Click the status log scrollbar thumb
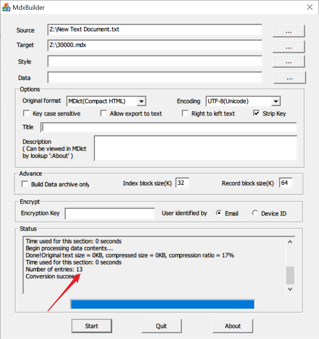Image resolution: width=319 pixels, height=339 pixels. coord(290,276)
